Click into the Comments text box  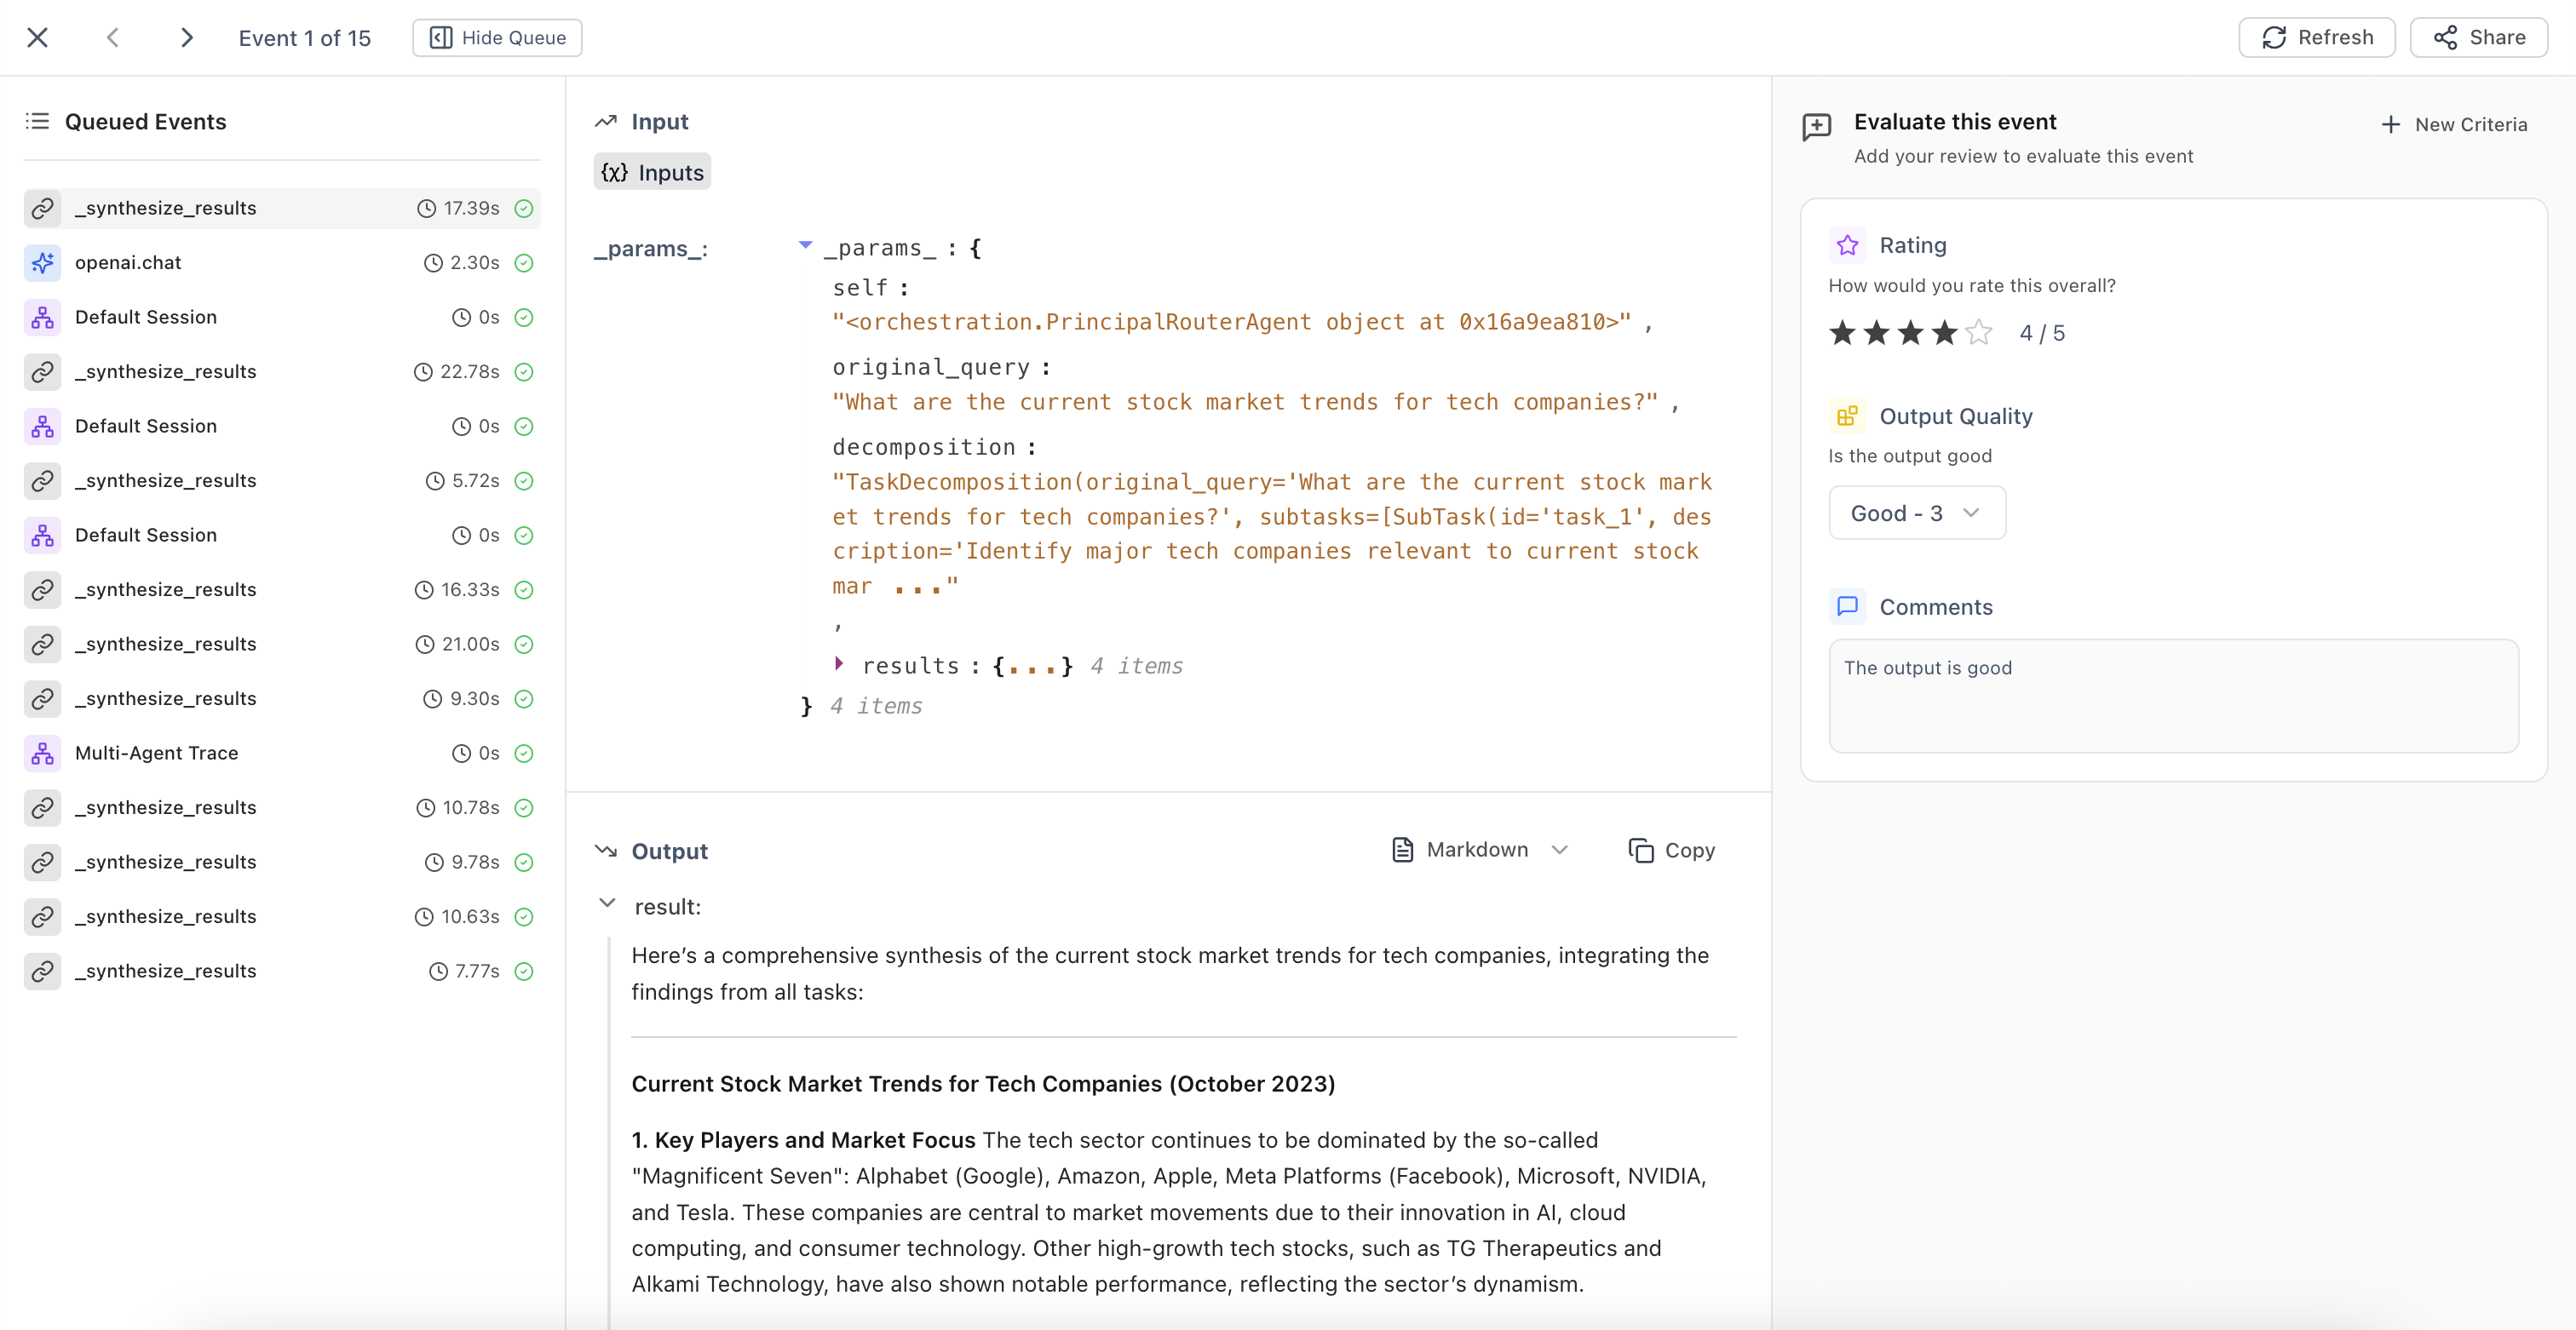2172,697
